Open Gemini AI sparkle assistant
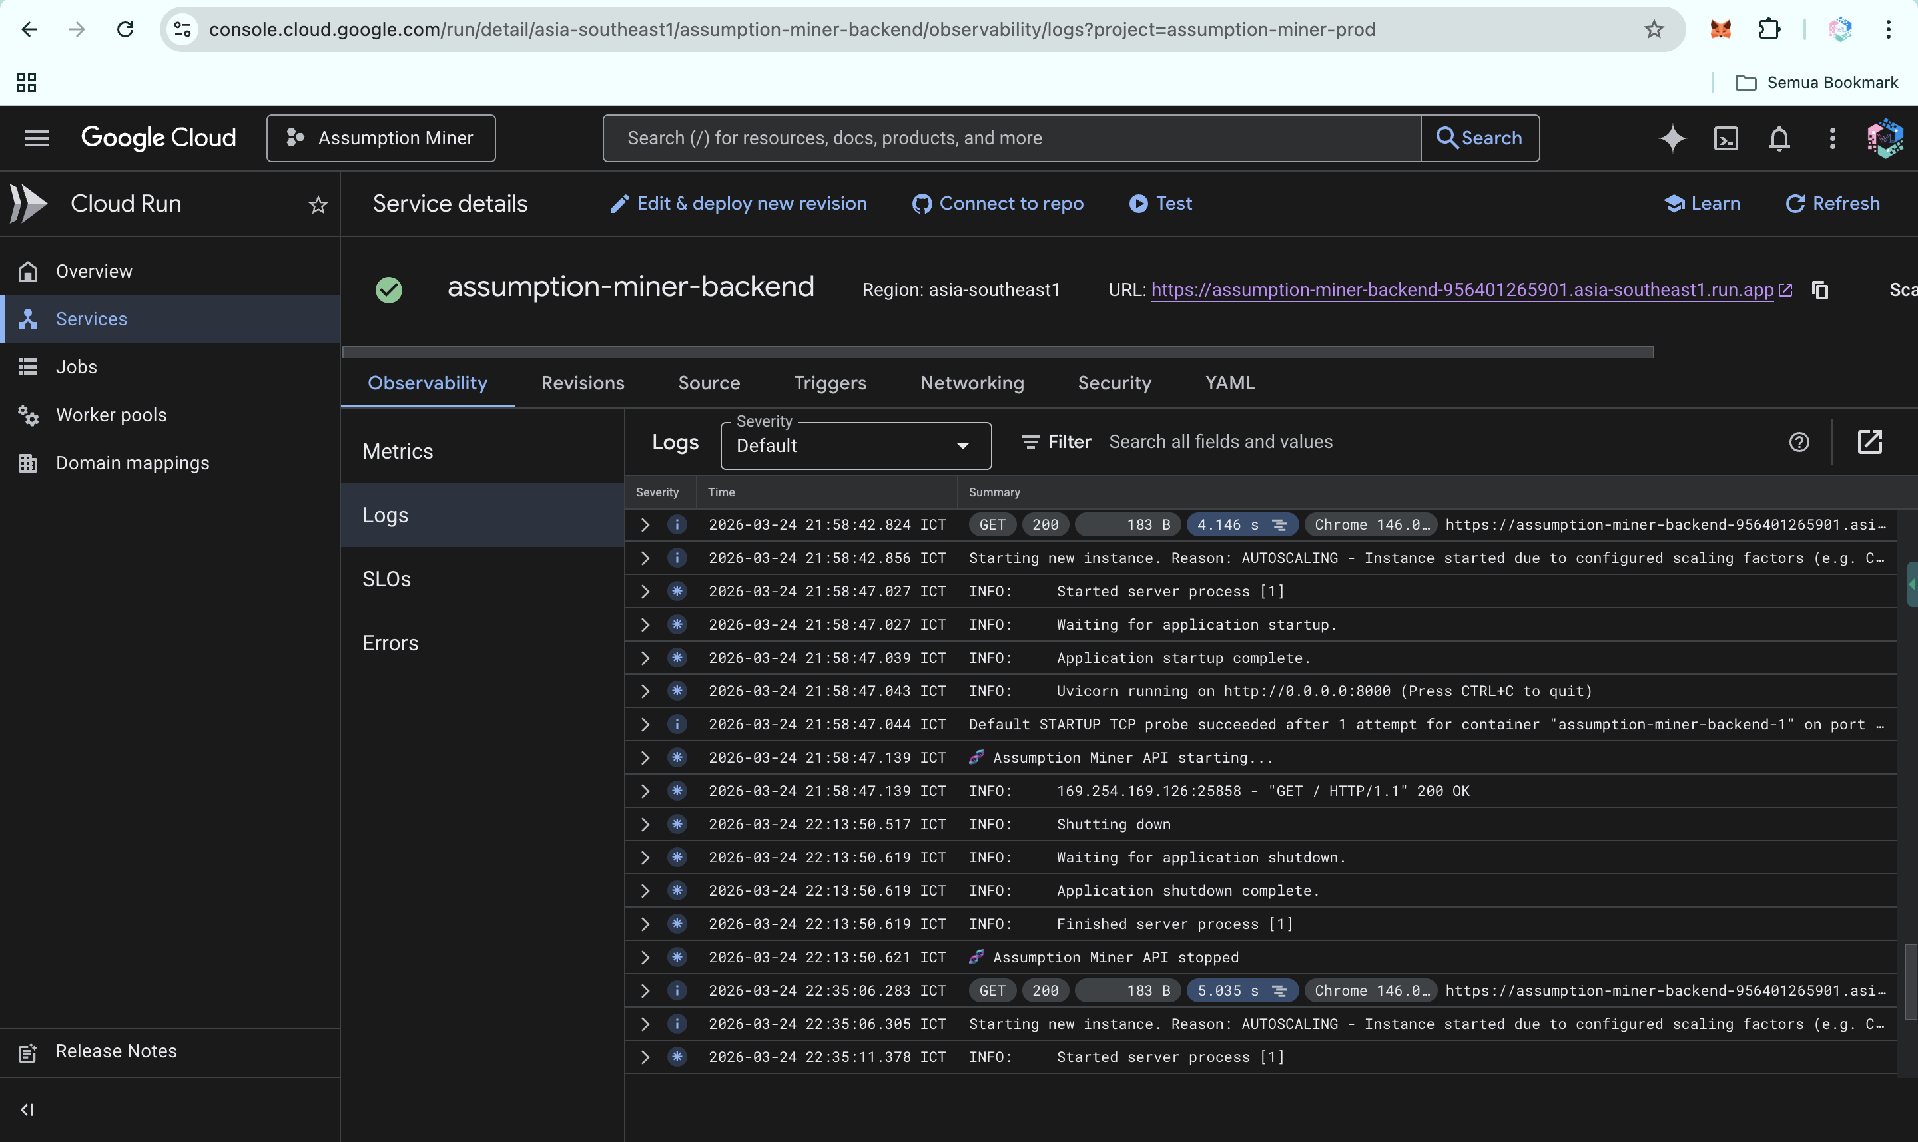Screen dimensions: 1918x1142 pyautogui.click(x=1672, y=138)
